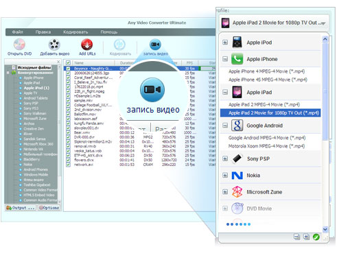Select highlighted iPad 2 Movie for 1080p TV Out
Viewport: 337px width, 260px height.
point(270,113)
